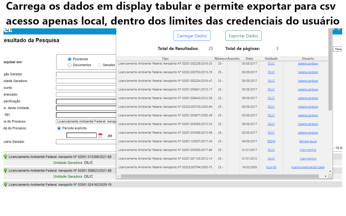The image size is (346, 216).
Task: Click tree icon beside process 02001.010369/2021-89
Action: [5, 156]
